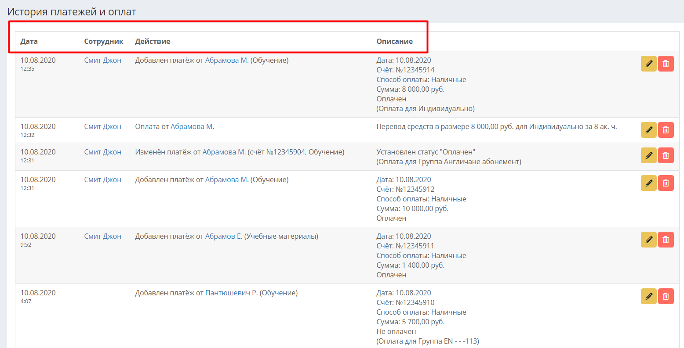The height and width of the screenshot is (348, 684).
Task: Select text (Оплата для Группа EN - - -113)
Action: tap(428, 341)
